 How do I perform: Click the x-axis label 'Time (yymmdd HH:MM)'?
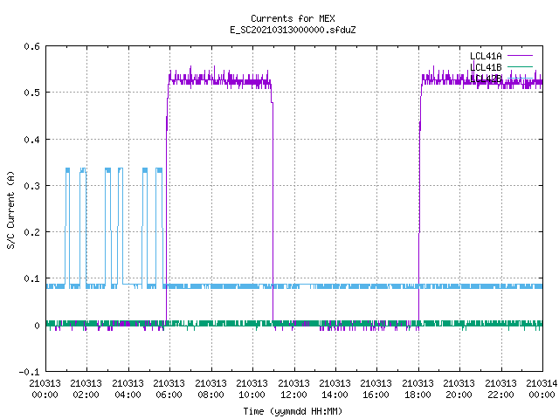[x=293, y=411]
